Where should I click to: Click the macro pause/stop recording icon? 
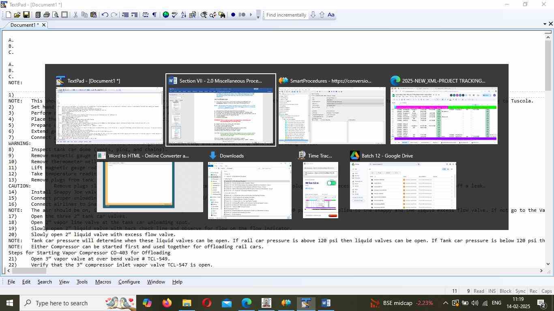pyautogui.click(x=242, y=15)
